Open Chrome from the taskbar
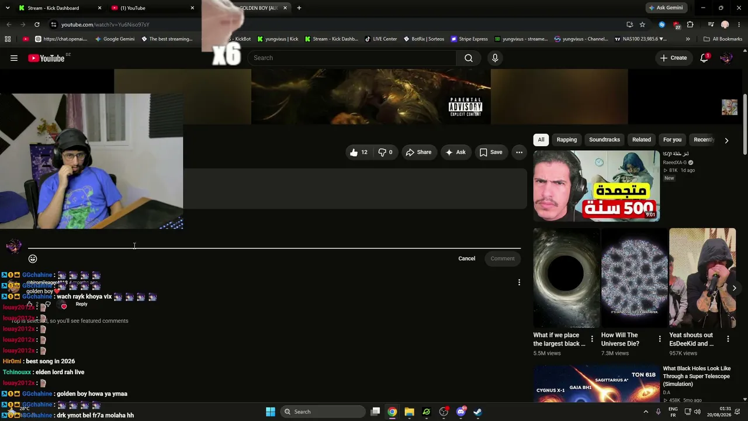748x421 pixels. (x=392, y=412)
